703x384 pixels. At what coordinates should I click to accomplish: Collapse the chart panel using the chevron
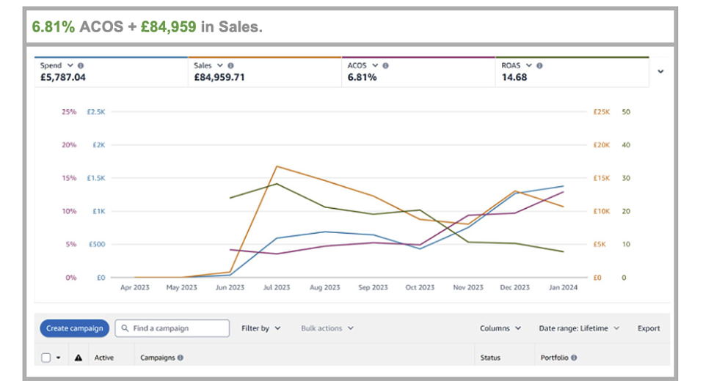click(661, 72)
